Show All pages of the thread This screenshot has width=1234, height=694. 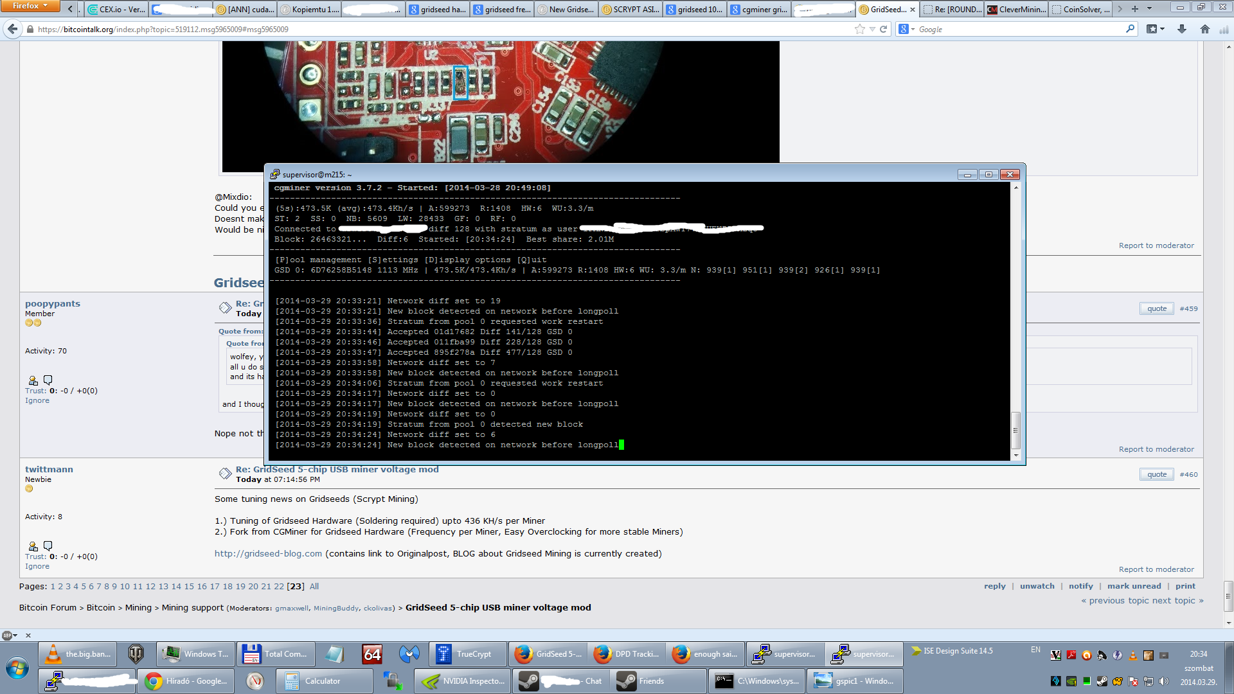[314, 586]
